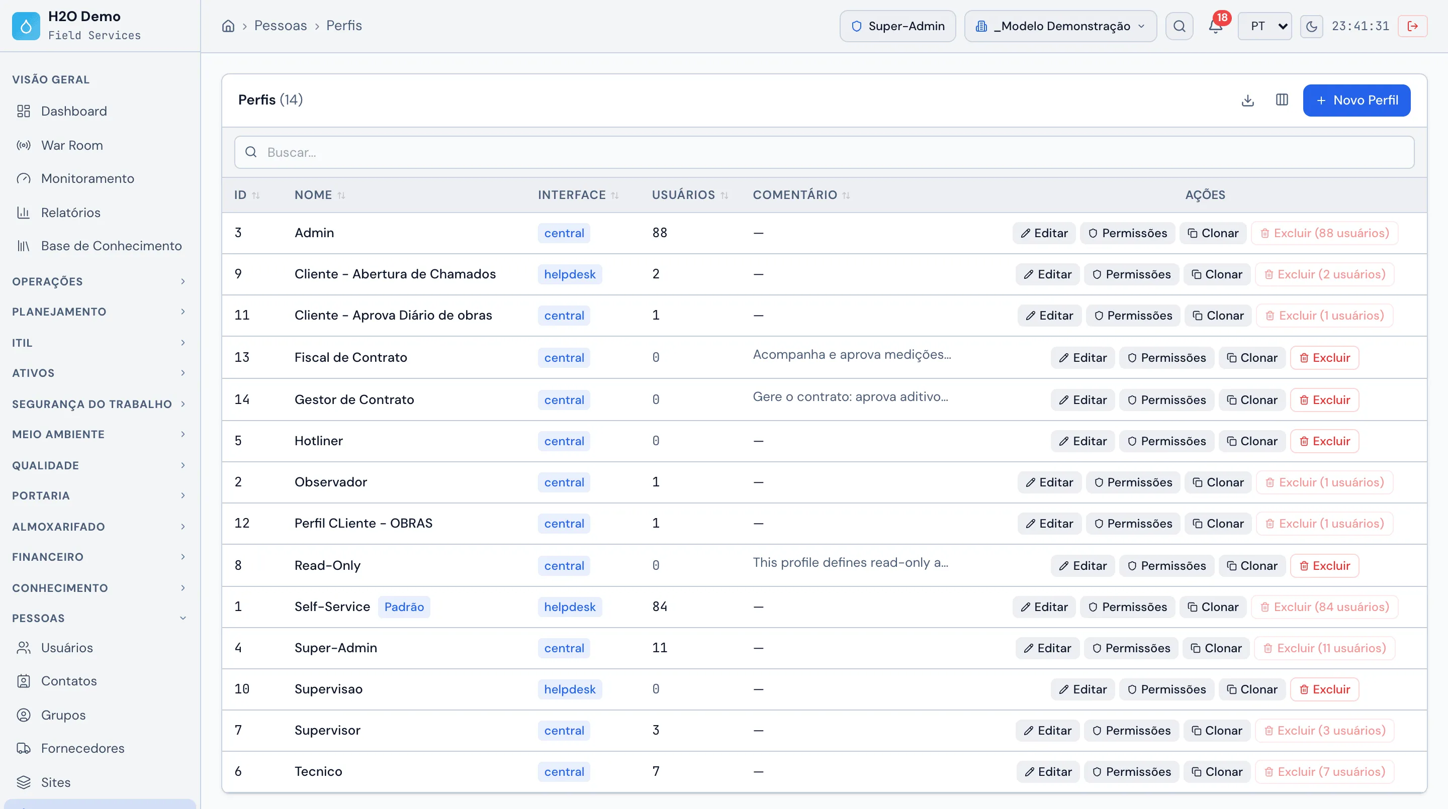Click the red logout icon

(x=1413, y=26)
